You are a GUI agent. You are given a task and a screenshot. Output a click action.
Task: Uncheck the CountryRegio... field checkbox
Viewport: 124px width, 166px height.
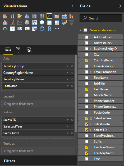[x=87, y=60]
